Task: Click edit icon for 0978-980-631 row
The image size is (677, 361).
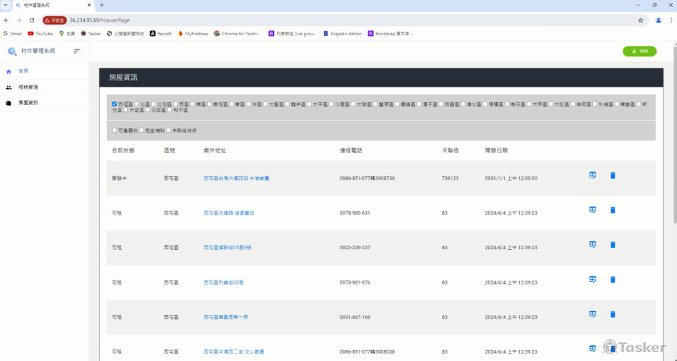Action: tap(592, 210)
